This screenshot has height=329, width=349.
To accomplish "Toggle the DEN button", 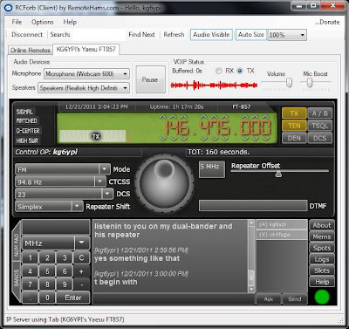I will (x=294, y=138).
